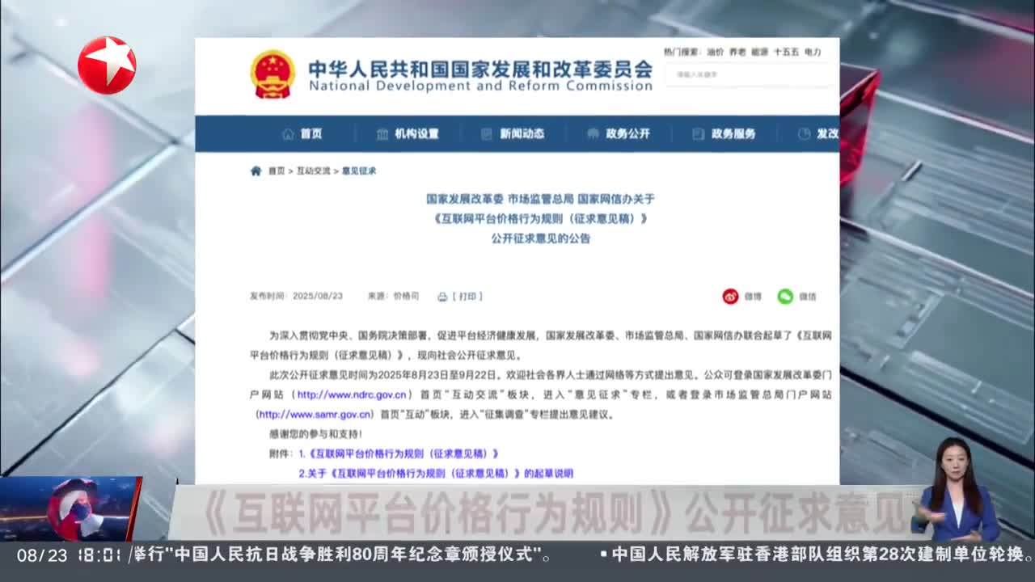Click the 意见征求 breadcrumb link
1035x582 pixels.
pyautogui.click(x=358, y=171)
